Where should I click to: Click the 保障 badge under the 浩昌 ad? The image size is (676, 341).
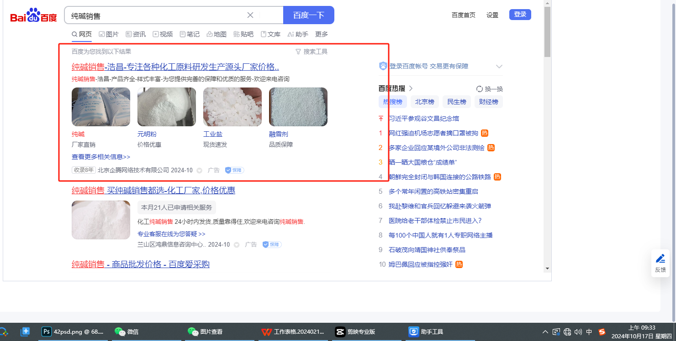point(235,170)
